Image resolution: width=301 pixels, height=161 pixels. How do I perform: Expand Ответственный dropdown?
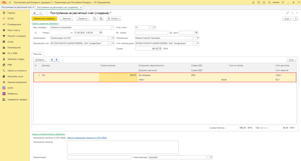[x=208, y=157]
